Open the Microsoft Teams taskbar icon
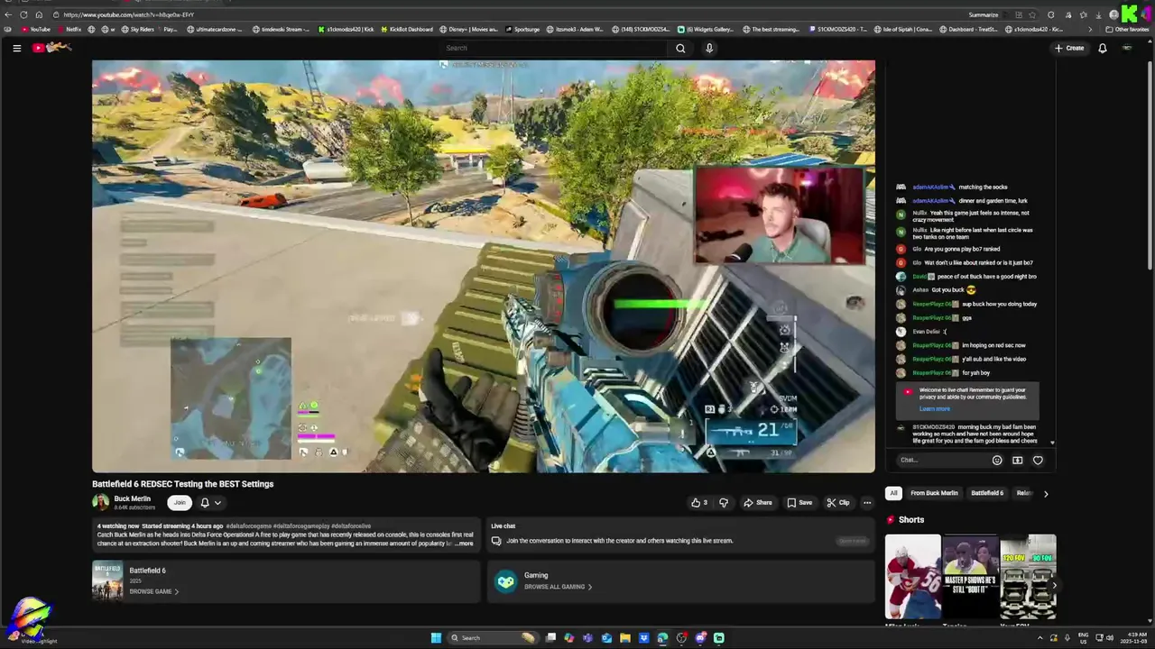 pos(587,637)
